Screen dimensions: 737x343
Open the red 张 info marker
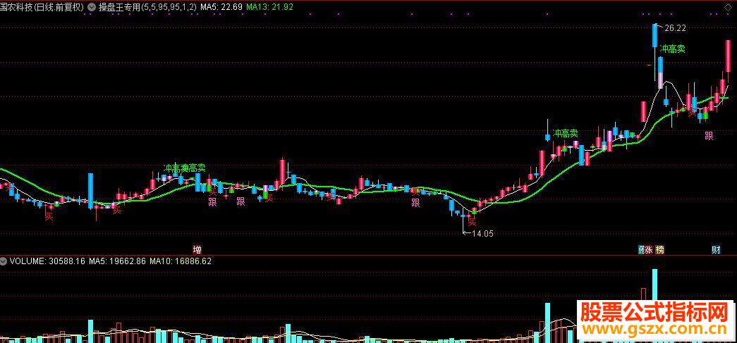coord(648,249)
